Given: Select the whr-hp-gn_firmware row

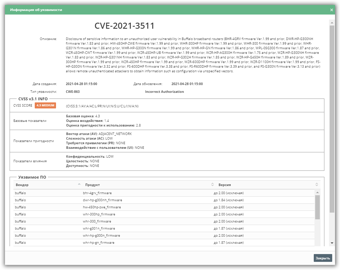Looking at the screenshot, I should (164, 243).
